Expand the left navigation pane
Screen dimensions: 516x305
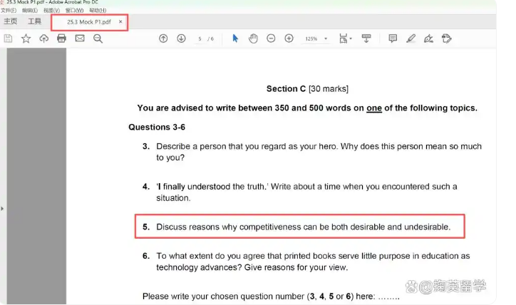coord(2,209)
